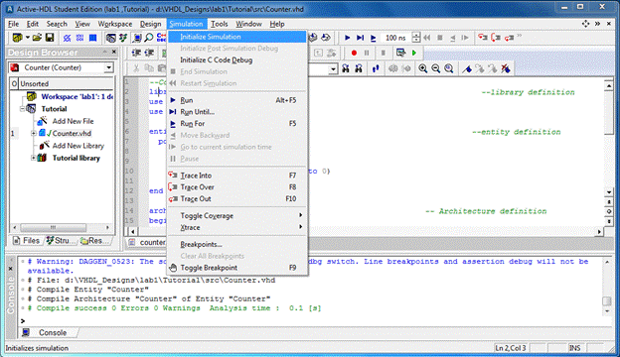Screen dimensions: 620x357
Task: Choose Initialize C Code Debug entry
Action: tap(237, 59)
